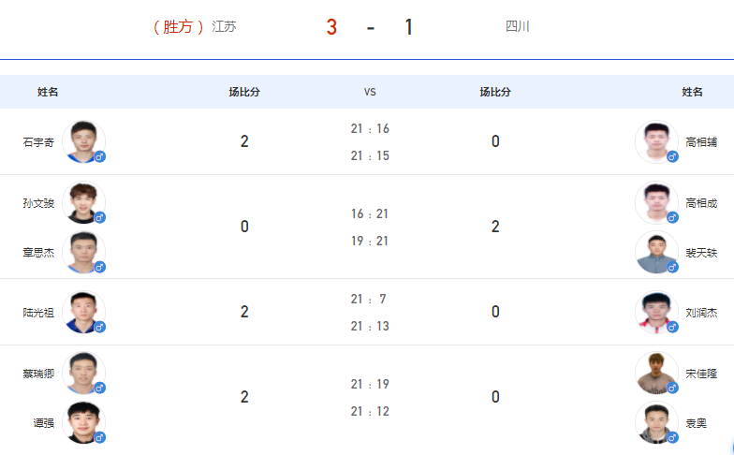Click the gender badge on 高相辅's photo
The image size is (734, 455).
click(x=672, y=157)
